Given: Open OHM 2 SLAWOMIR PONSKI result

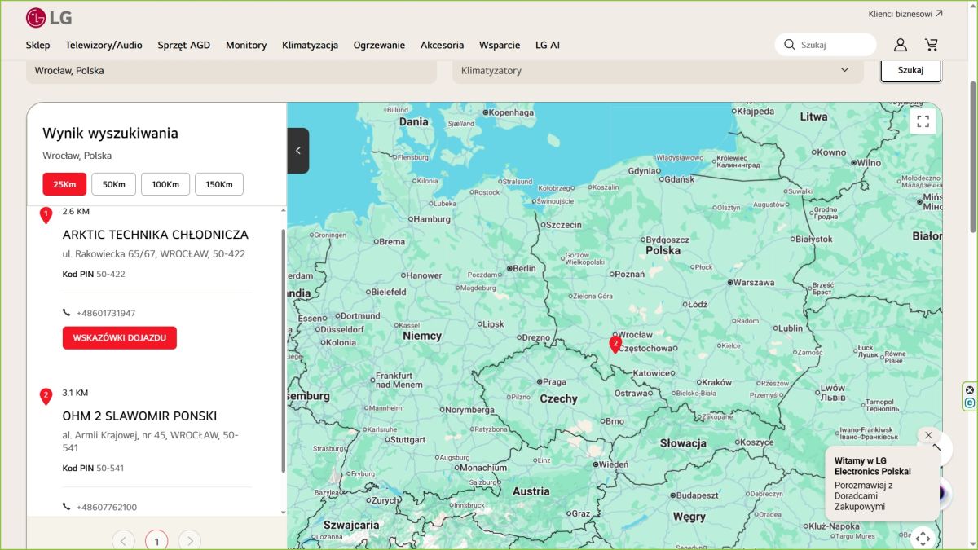Looking at the screenshot, I should (140, 416).
